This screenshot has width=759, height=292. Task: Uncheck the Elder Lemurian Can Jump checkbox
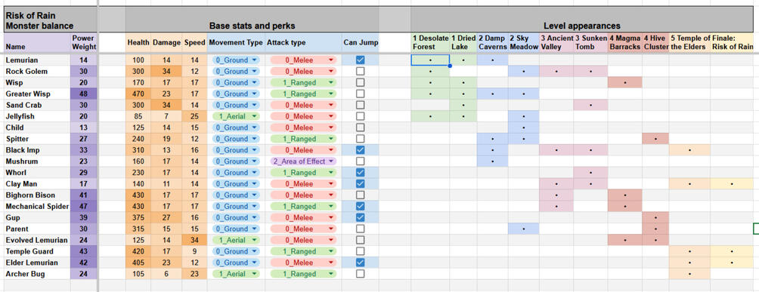[x=360, y=263]
